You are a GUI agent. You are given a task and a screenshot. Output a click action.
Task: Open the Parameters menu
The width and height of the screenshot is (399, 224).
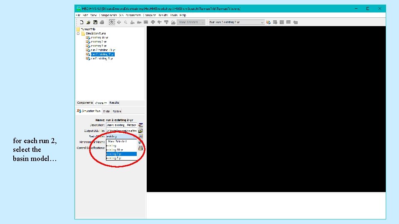133,15
